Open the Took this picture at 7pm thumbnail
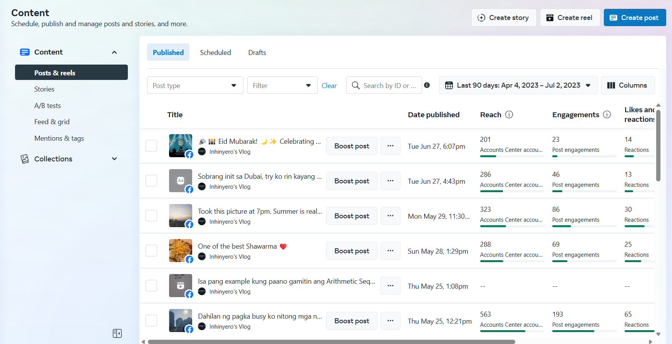This screenshot has height=344, width=672. 180,216
